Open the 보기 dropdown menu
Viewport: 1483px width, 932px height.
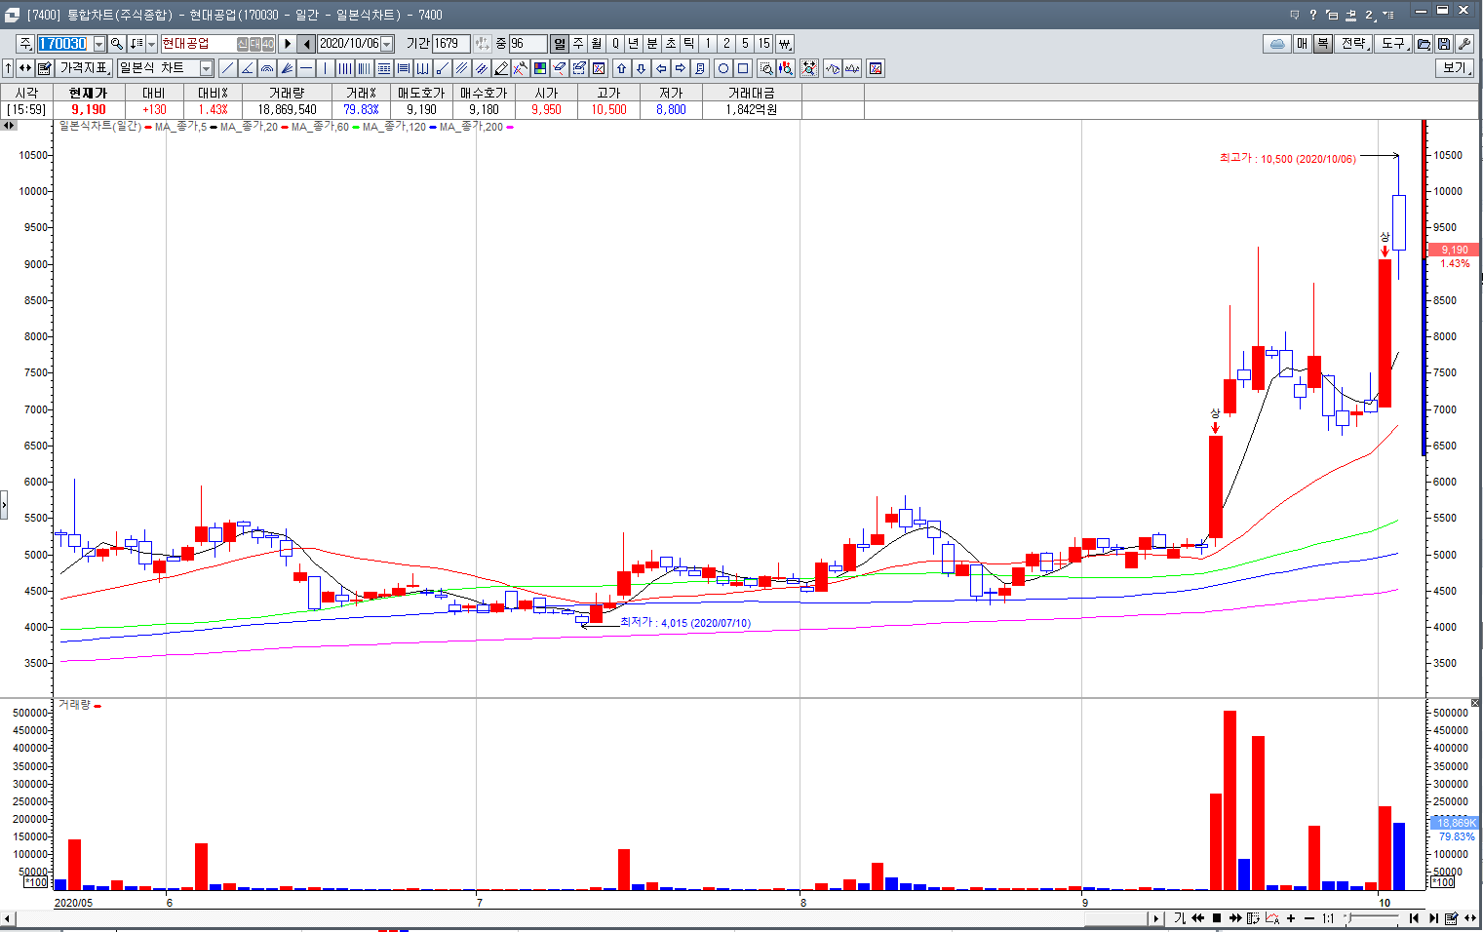(x=1455, y=68)
